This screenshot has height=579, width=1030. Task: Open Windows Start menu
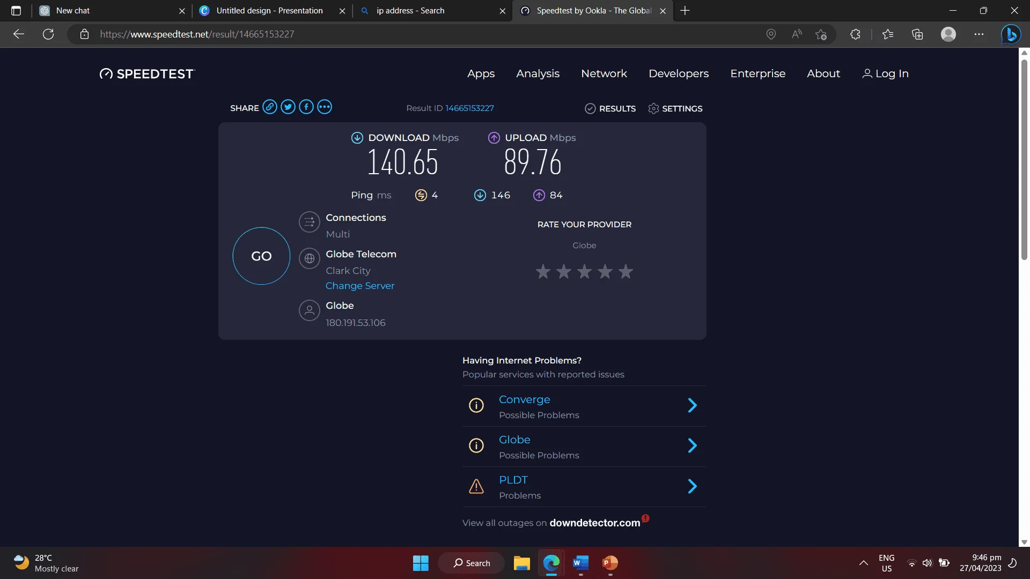[421, 563]
